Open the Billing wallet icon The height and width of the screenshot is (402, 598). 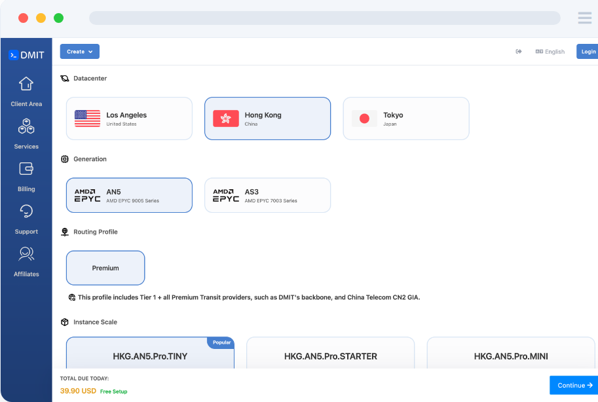[x=26, y=168]
